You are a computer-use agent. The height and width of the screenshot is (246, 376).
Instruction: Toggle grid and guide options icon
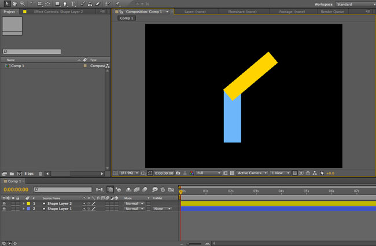(x=143, y=173)
